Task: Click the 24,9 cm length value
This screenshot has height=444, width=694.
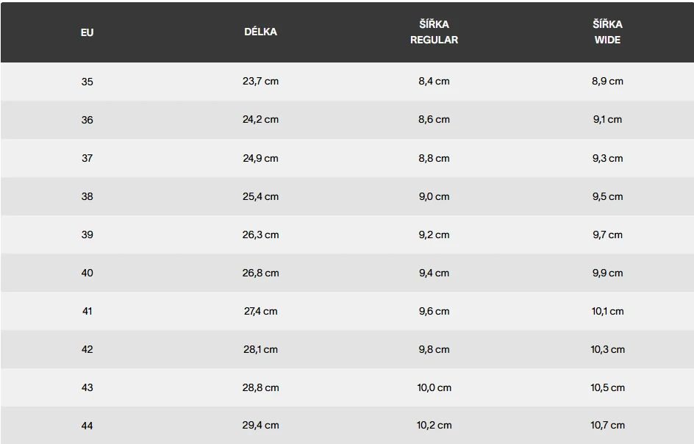Action: 261,159
